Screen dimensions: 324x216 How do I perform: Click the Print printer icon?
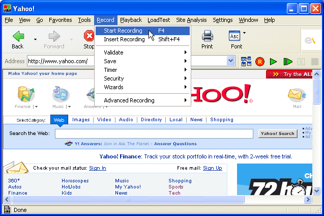pyautogui.click(x=207, y=36)
